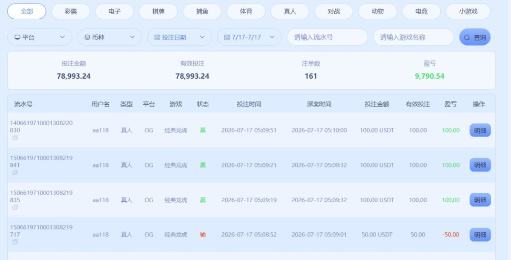511x260 pixels.
Task: Open 明细 for bet placed at 05:09:21
Action: [x=480, y=165]
